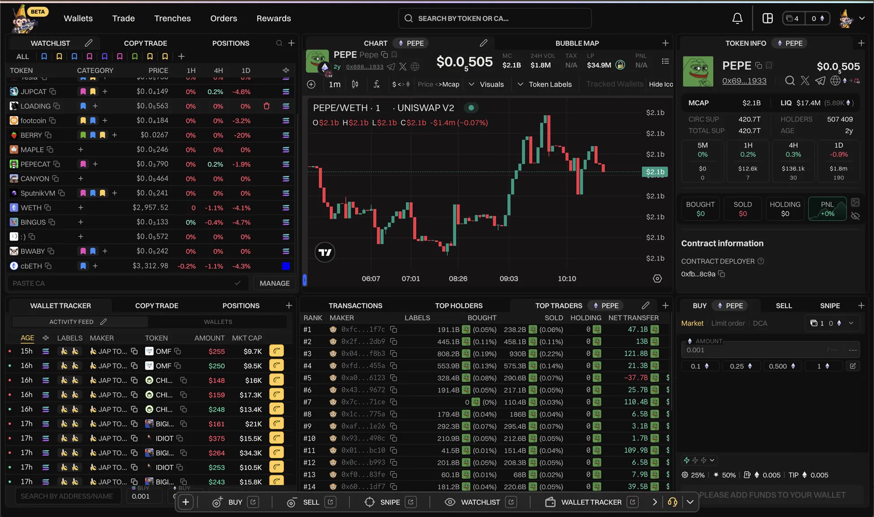Hide the PNL values with the eye icon

pyautogui.click(x=855, y=216)
